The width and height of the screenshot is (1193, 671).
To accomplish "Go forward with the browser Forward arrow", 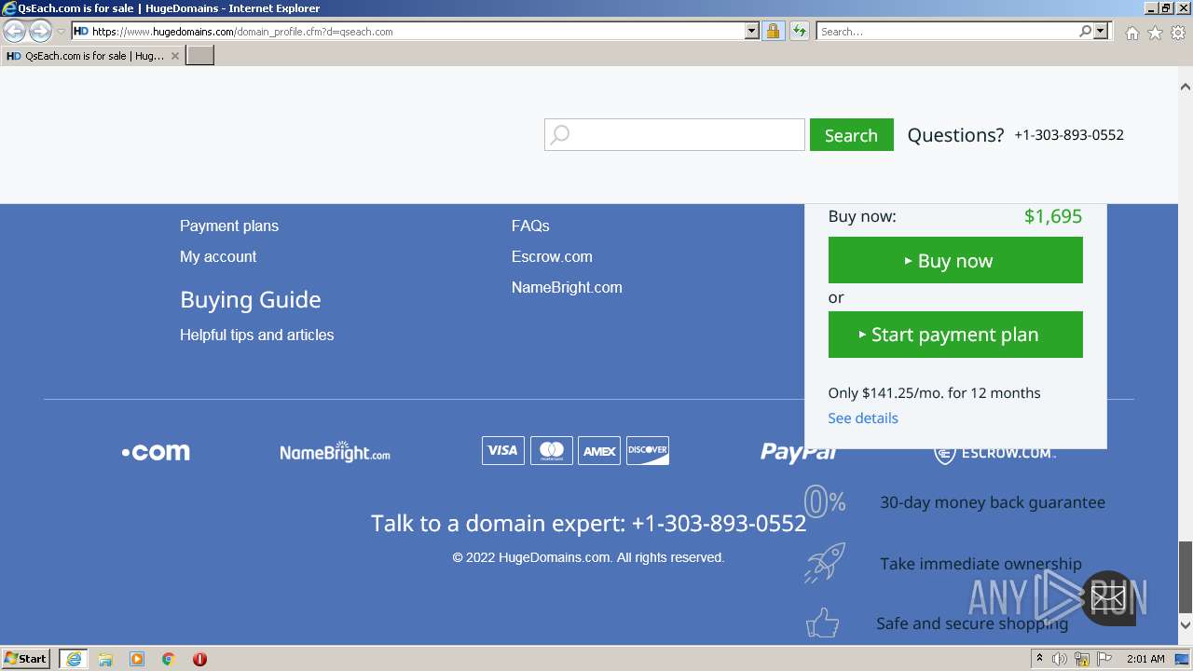I will (40, 32).
